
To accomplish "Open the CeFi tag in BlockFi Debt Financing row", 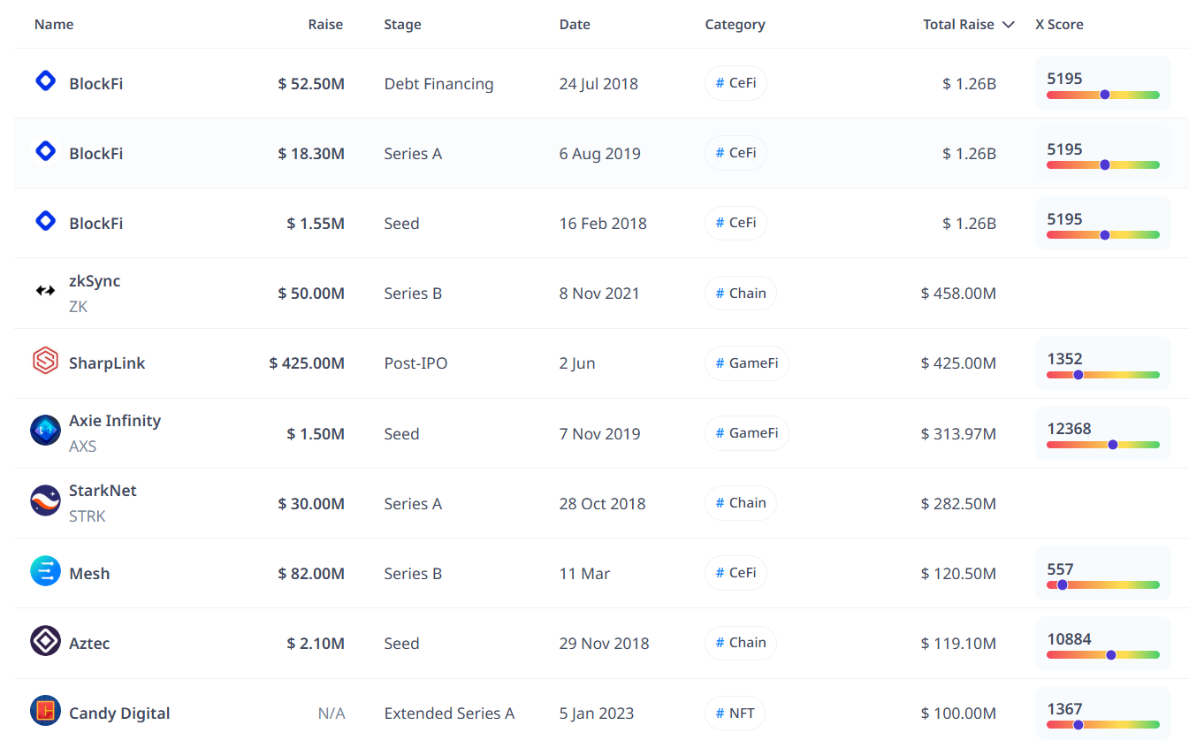I will pyautogui.click(x=736, y=83).
